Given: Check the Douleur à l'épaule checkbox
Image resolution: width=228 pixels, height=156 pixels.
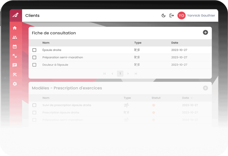Looking at the screenshot, I should point(34,65).
